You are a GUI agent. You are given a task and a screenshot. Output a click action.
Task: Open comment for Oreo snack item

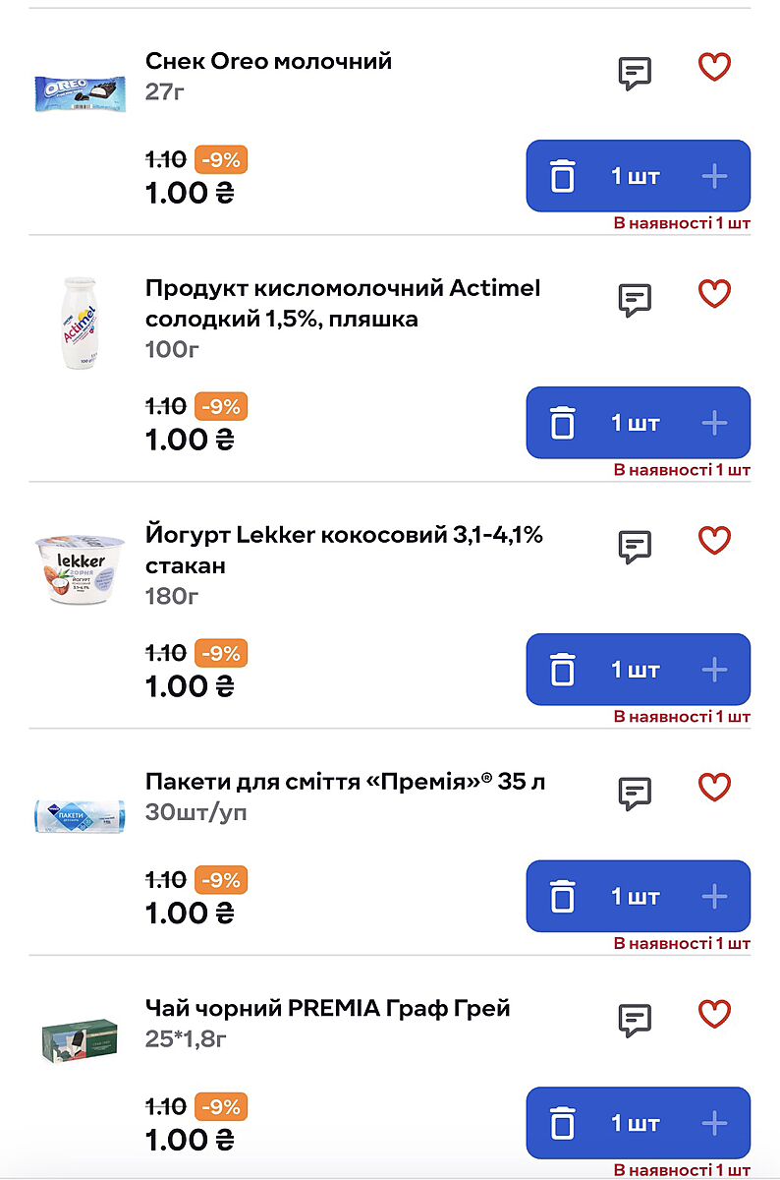635,73
